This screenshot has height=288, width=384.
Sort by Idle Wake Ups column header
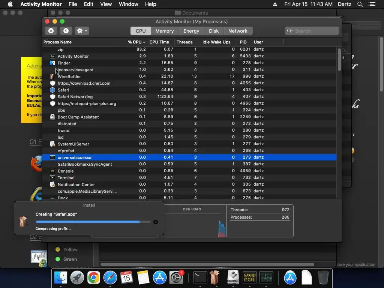[x=216, y=42]
